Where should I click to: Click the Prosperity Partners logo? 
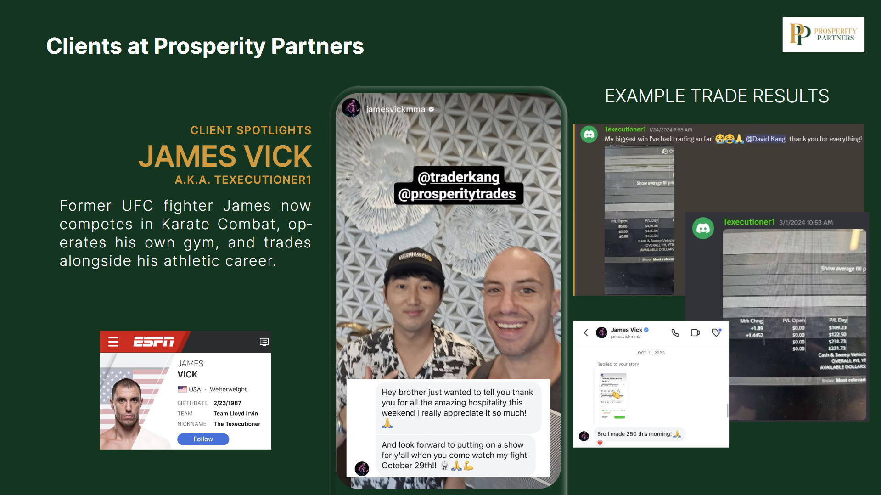[x=823, y=34]
